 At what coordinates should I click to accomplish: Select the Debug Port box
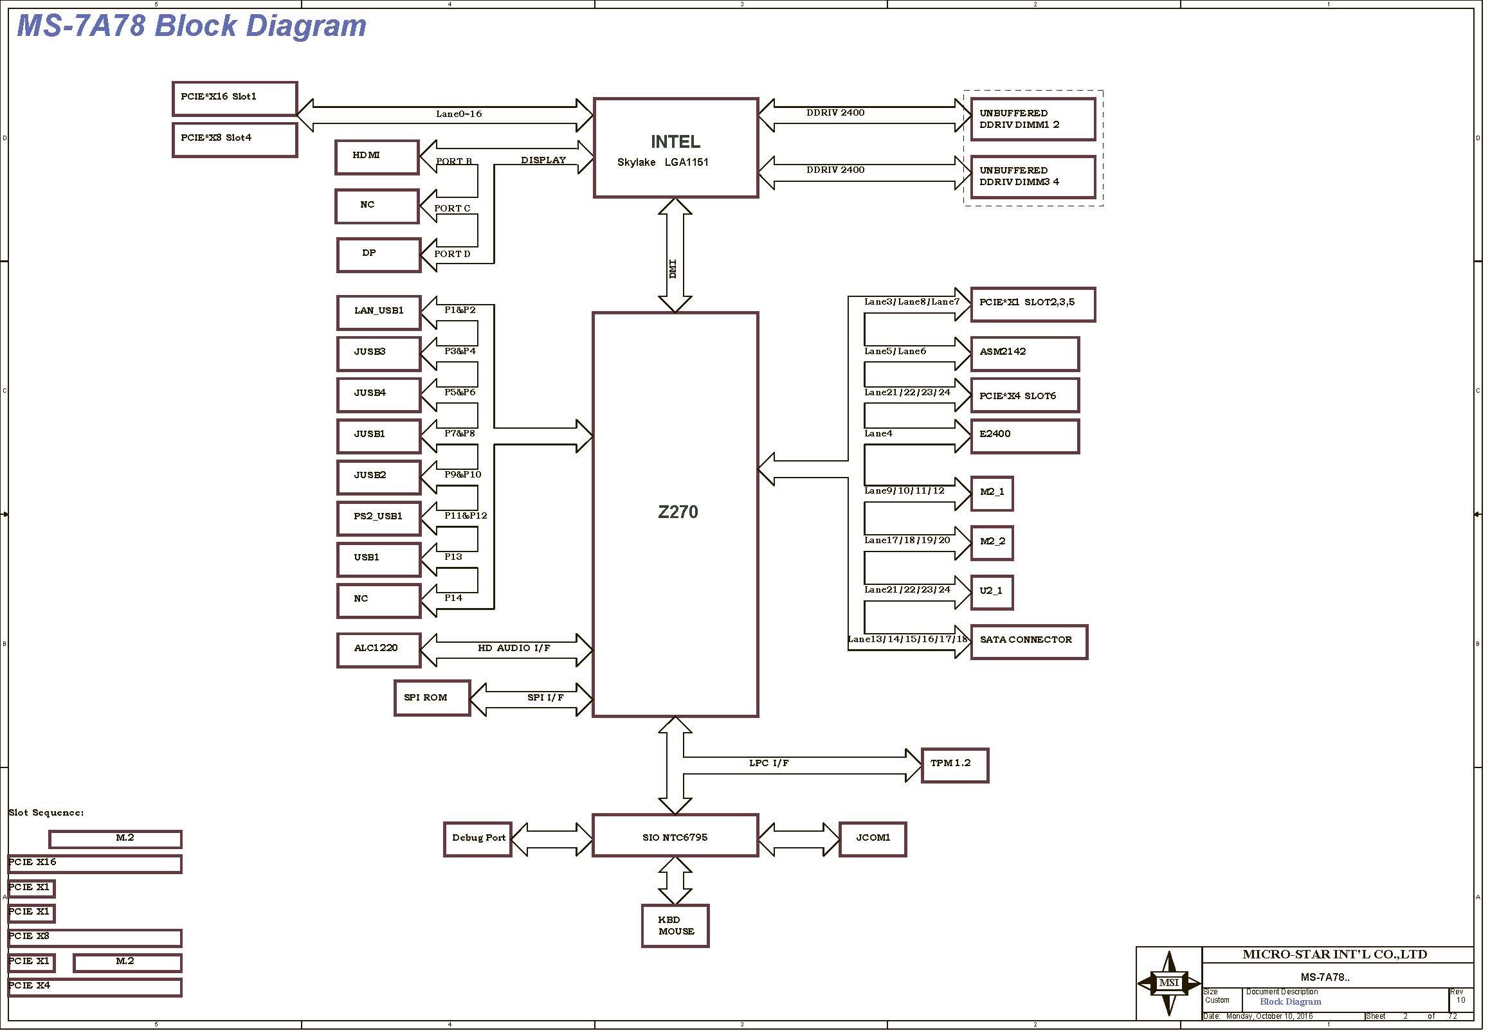tap(478, 839)
